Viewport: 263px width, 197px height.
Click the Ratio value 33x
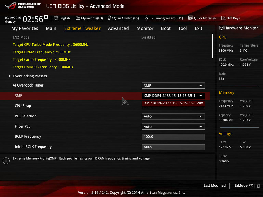pos(221,79)
